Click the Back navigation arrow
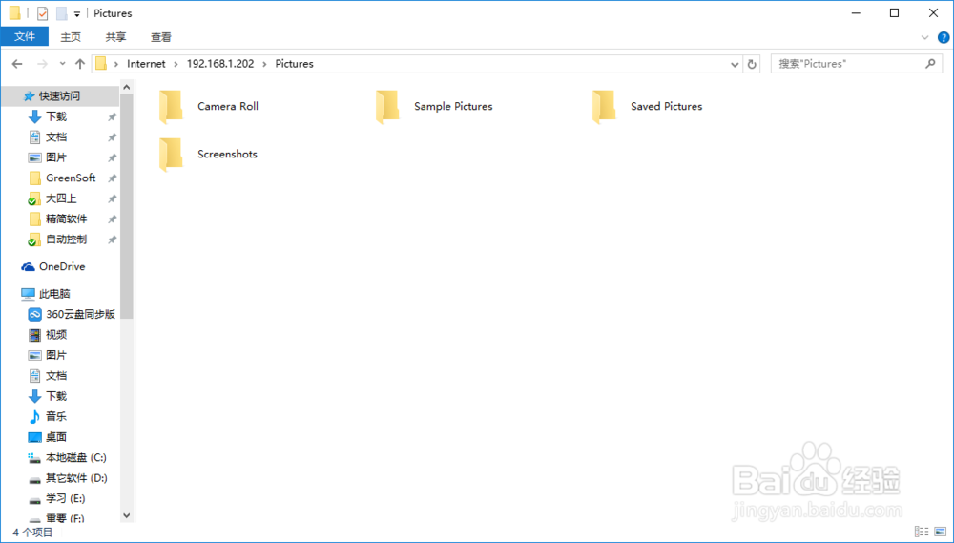Viewport: 954px width, 543px height. [x=17, y=64]
